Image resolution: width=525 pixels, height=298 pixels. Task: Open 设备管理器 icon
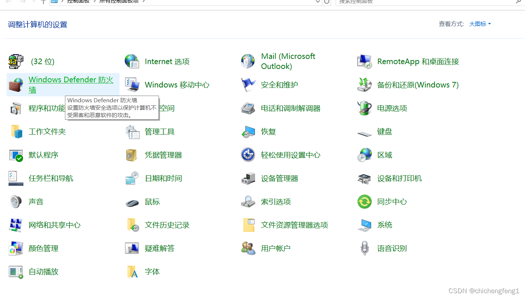point(248,178)
